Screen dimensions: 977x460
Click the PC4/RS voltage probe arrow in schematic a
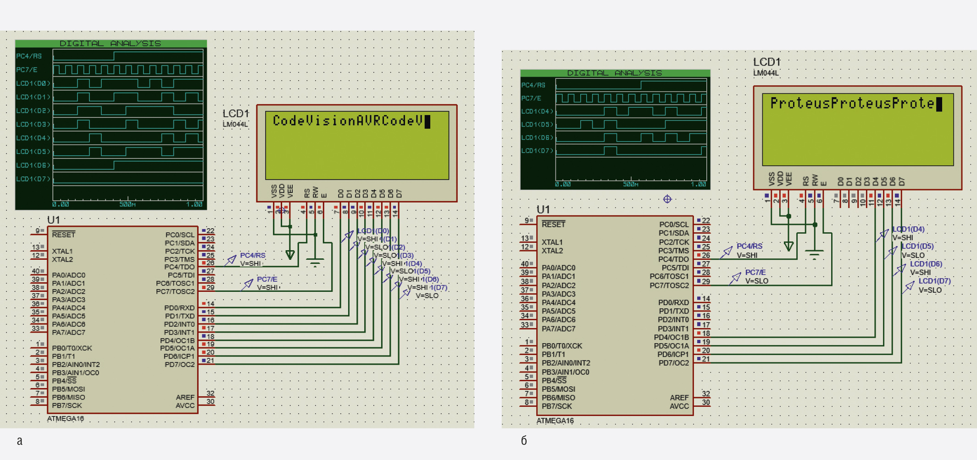pyautogui.click(x=230, y=260)
